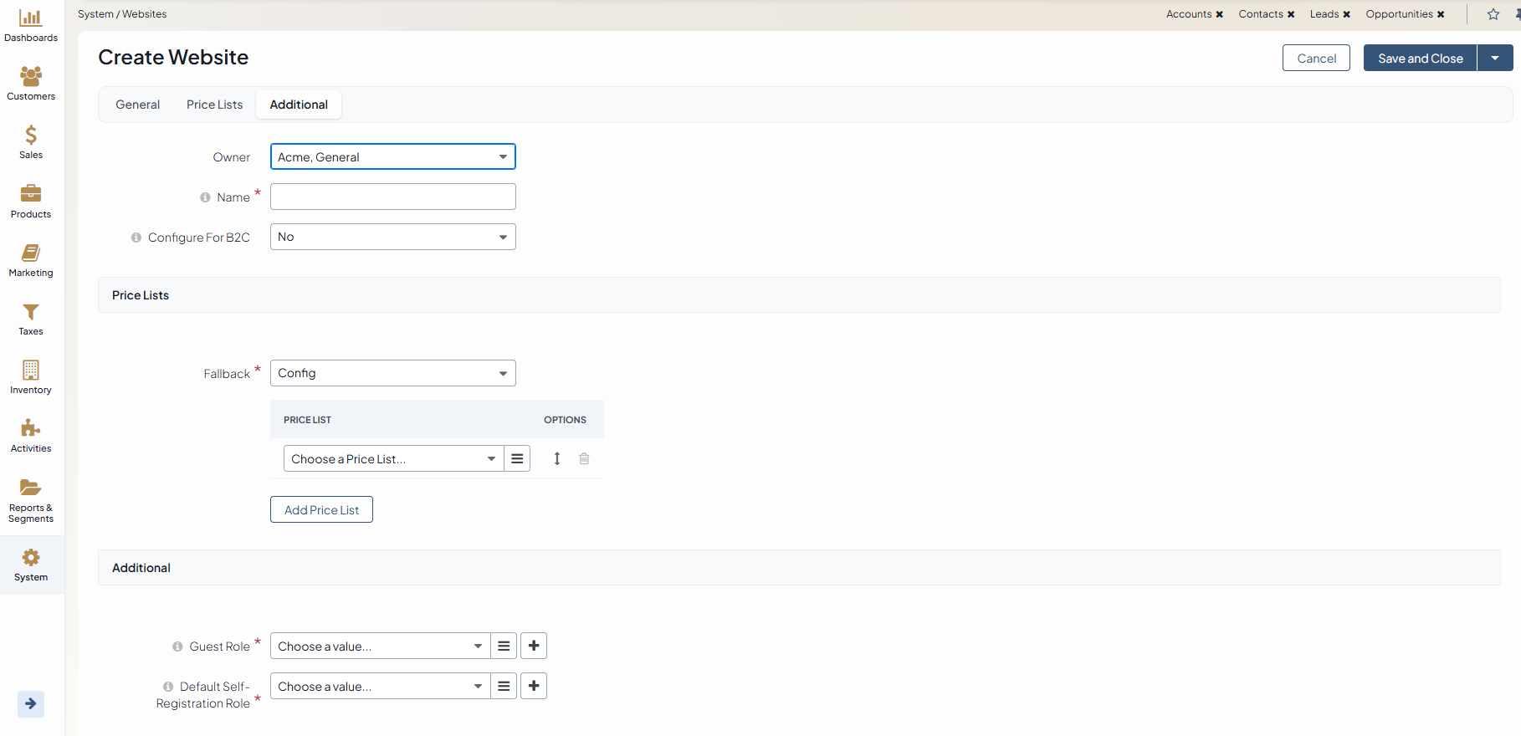
Task: Open the Fallback Config dropdown
Action: click(392, 373)
